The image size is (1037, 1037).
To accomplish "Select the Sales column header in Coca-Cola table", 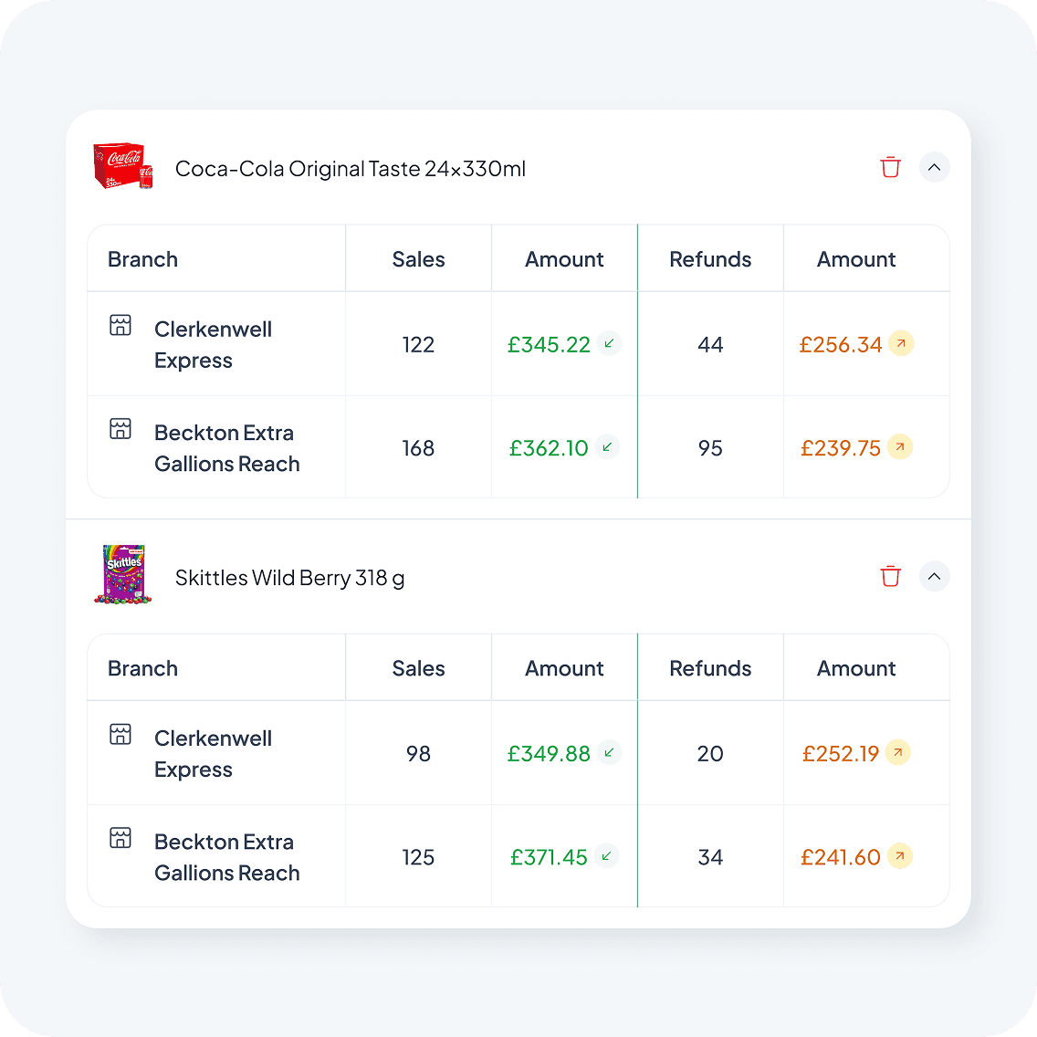I will tap(418, 259).
